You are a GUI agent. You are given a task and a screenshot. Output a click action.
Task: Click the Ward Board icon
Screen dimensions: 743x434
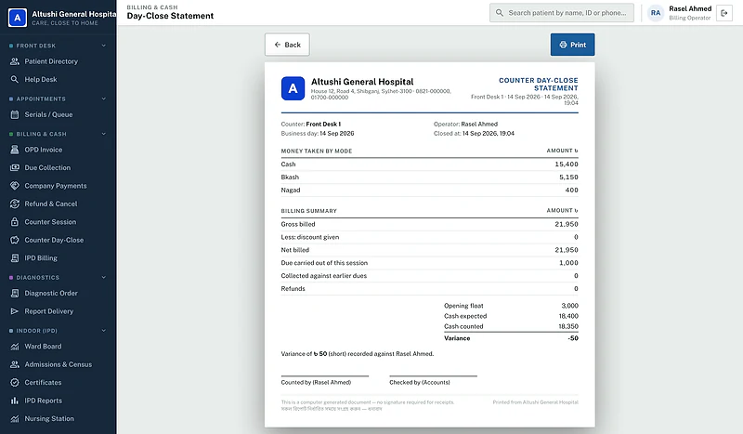click(15, 347)
